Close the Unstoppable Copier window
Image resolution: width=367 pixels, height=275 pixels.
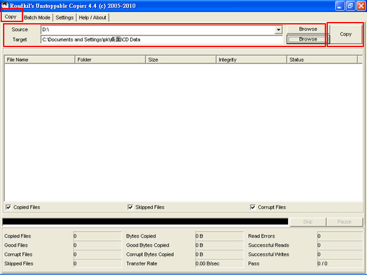361,6
